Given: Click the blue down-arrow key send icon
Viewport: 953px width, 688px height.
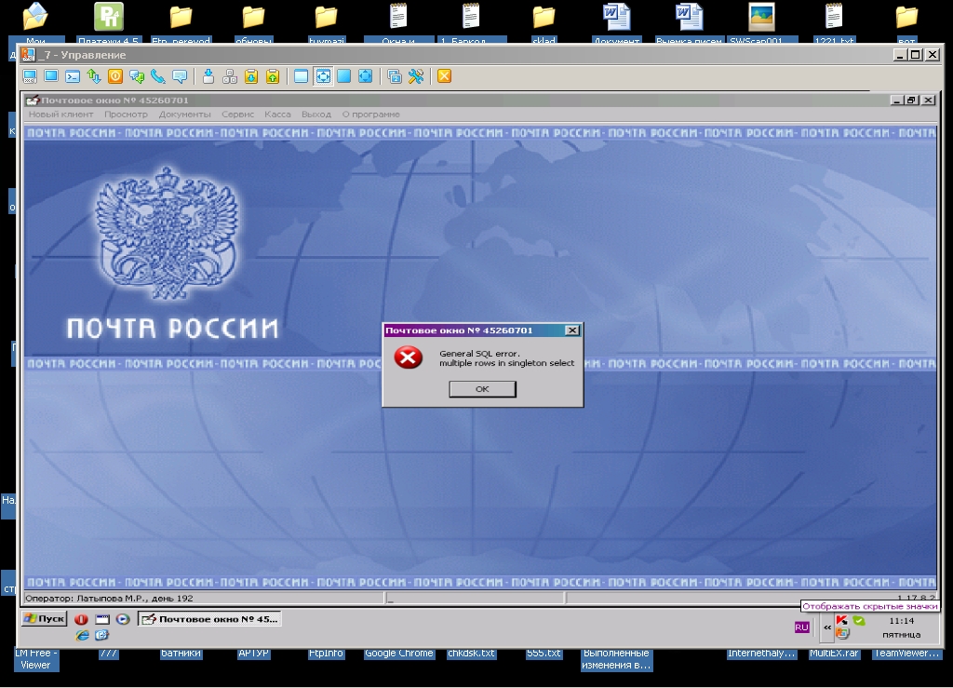Looking at the screenshot, I should 208,76.
